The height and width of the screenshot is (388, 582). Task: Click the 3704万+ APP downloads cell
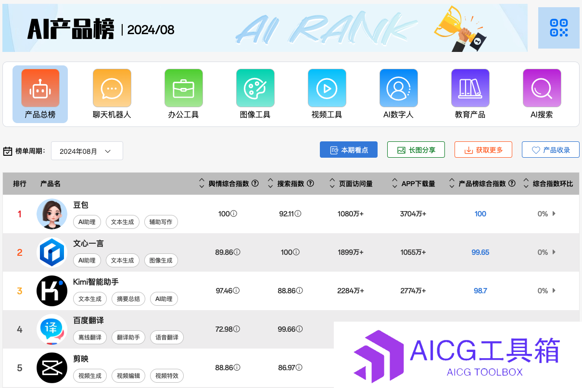coord(413,214)
